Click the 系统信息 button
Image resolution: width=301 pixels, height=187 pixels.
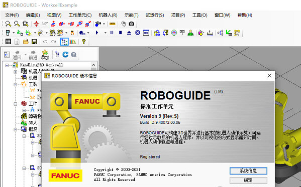248,171
